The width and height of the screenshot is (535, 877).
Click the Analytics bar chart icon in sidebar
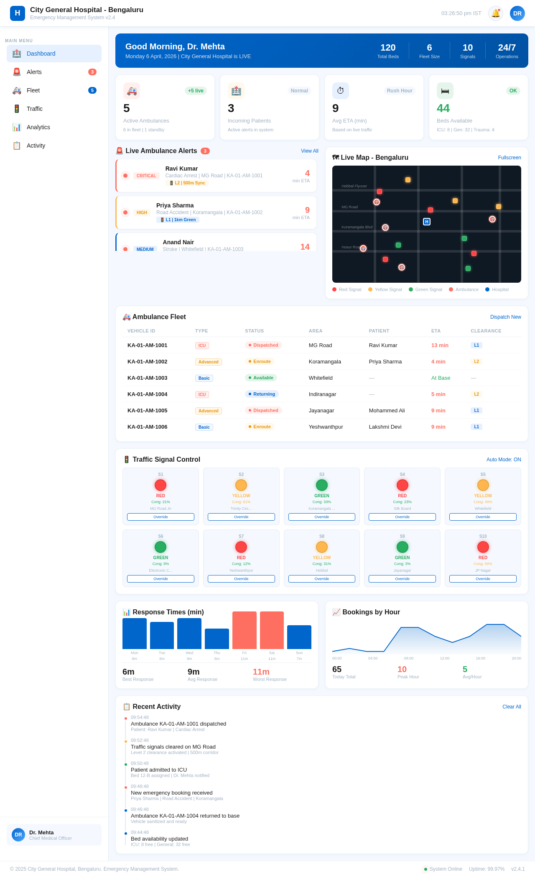tap(17, 127)
